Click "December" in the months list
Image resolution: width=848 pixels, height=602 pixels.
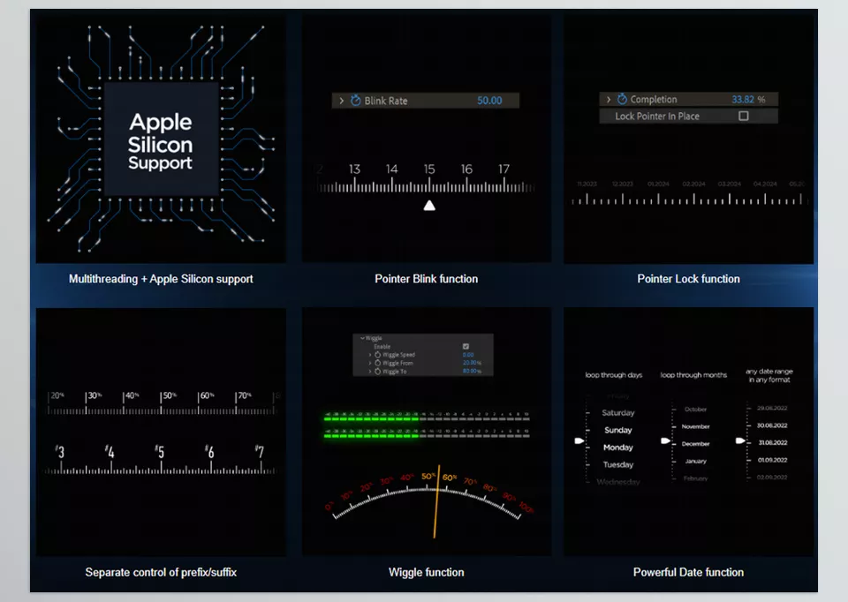tap(695, 444)
